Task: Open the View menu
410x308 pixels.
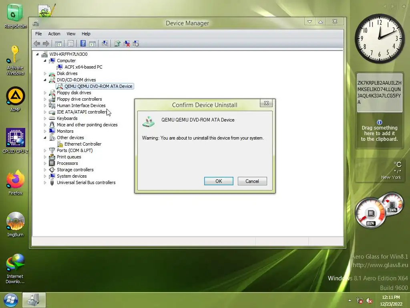Action: pos(71,34)
